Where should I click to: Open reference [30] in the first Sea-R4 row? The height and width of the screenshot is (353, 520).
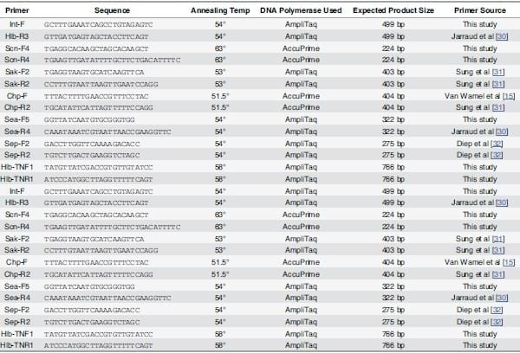(x=502, y=132)
